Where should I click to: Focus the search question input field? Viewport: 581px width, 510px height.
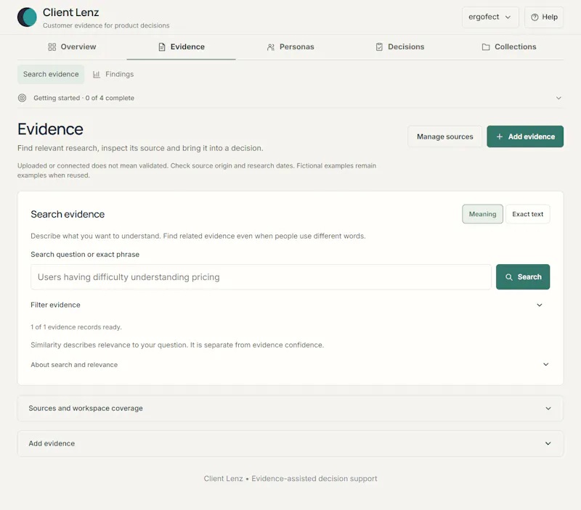click(x=261, y=277)
